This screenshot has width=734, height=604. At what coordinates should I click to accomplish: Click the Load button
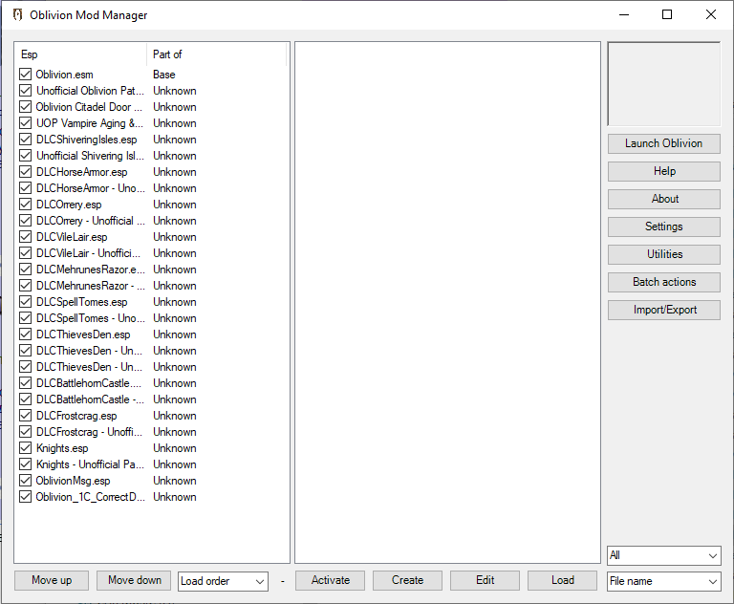pos(562,580)
